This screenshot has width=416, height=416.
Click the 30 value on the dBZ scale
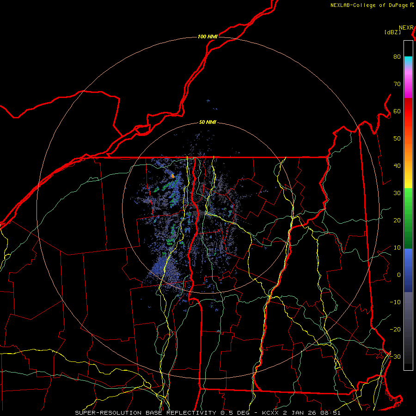397,193
